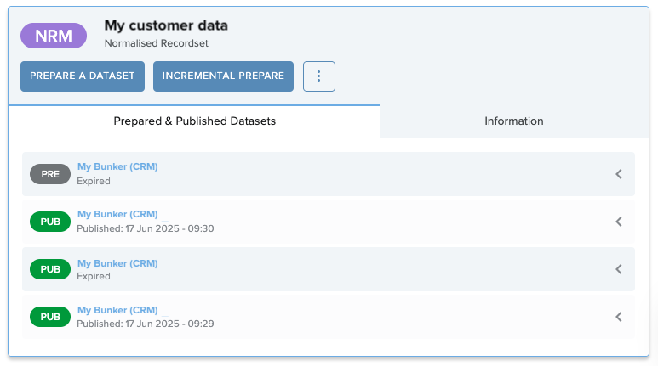
Task: Expand the chevron for the expired PUB dataset
Action: tap(619, 269)
